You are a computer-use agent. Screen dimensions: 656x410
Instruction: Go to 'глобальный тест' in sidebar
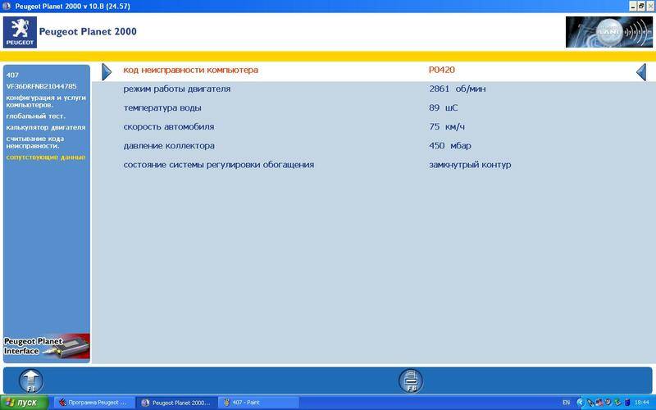click(x=35, y=116)
